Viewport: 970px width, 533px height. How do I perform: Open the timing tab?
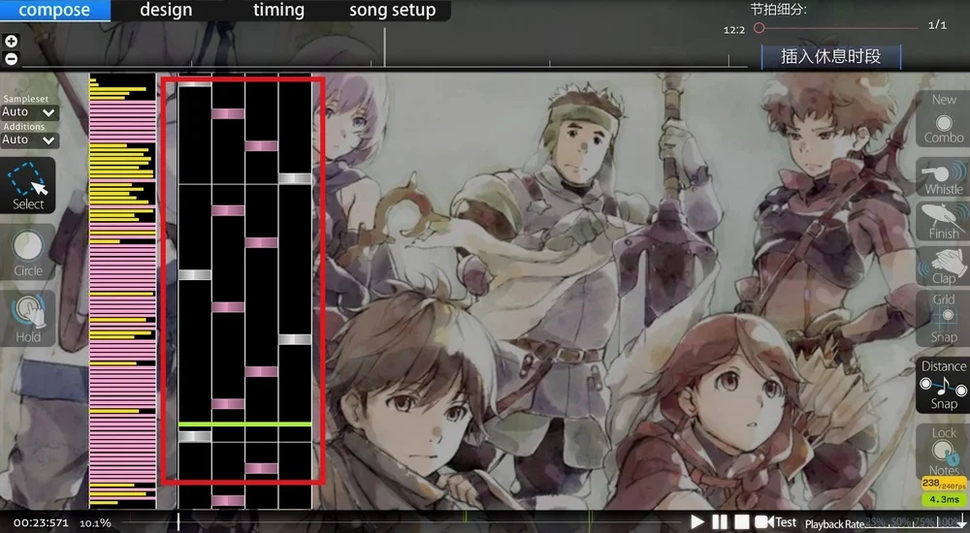[278, 11]
